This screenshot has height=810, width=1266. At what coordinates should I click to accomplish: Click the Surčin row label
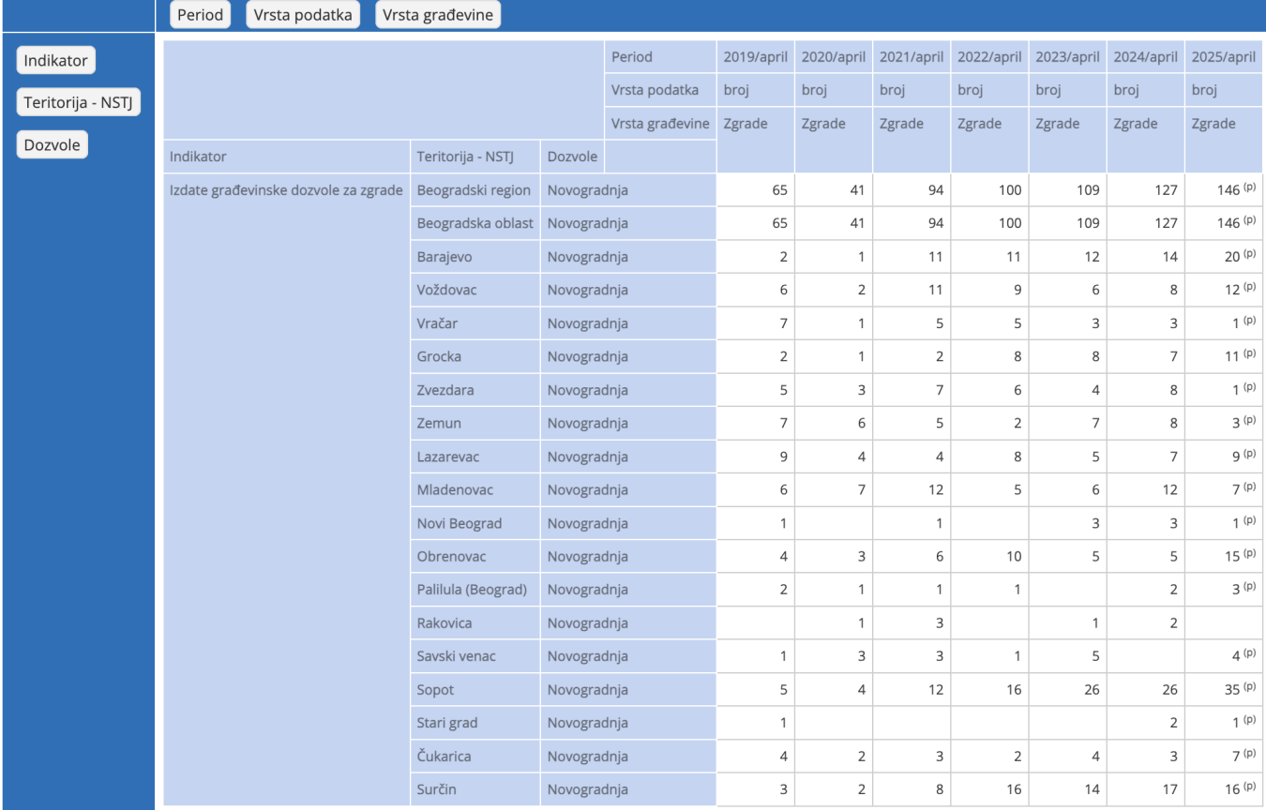[x=437, y=789]
